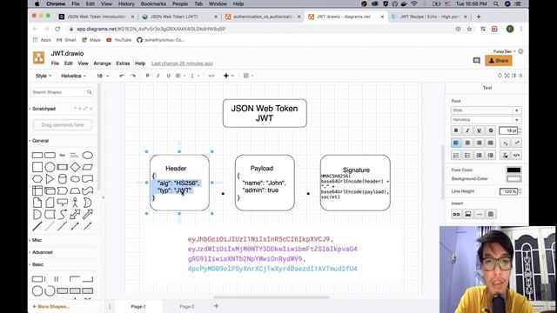Image resolution: width=557 pixels, height=313 pixels.
Task: Open the Style combo box in Font section
Action: pos(486,110)
